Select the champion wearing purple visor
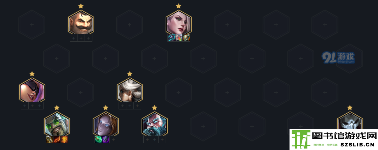The image size is (378, 150). (x=32, y=91)
